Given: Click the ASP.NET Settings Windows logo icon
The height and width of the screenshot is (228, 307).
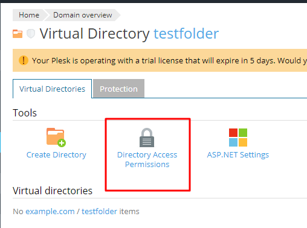Looking at the screenshot, I should pyautogui.click(x=238, y=138).
